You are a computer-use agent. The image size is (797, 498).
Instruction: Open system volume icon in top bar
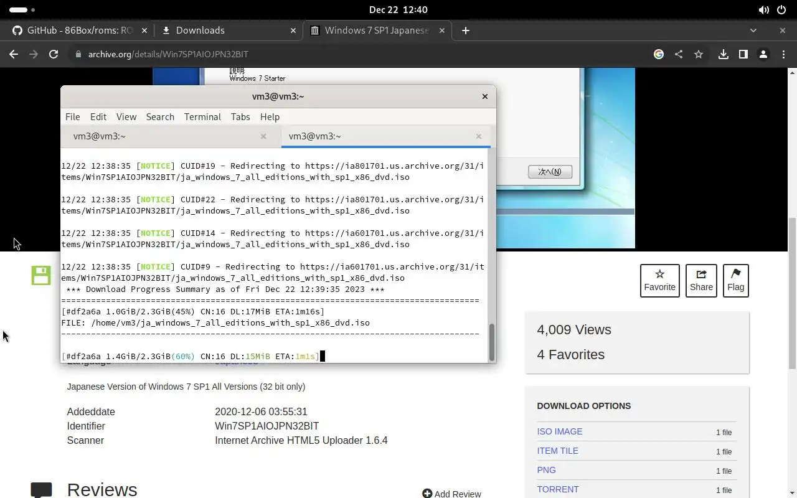click(x=764, y=10)
